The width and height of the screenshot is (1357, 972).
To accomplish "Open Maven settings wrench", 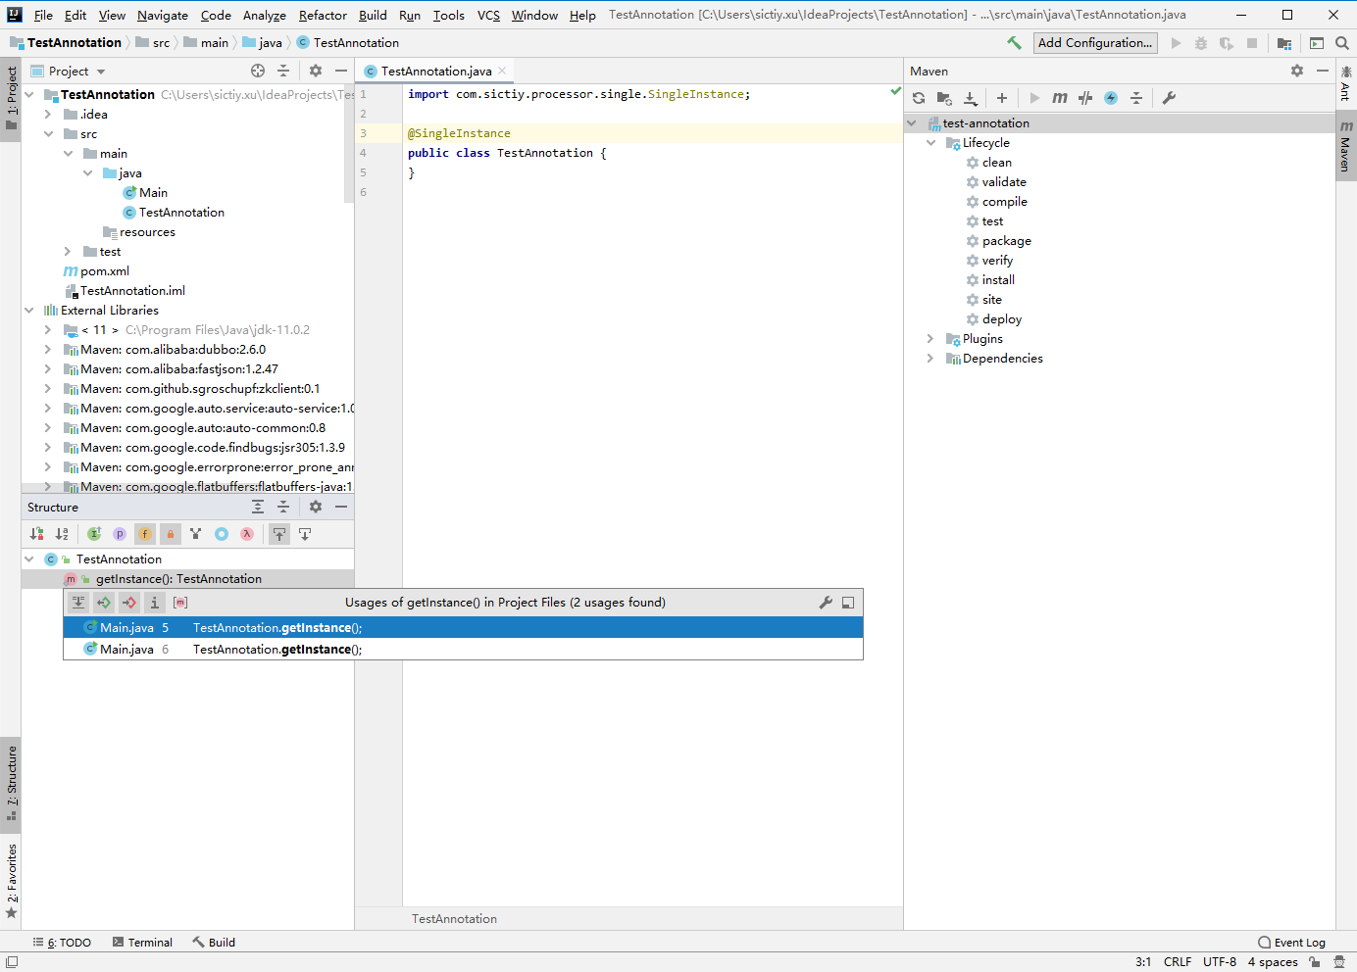I will (1169, 98).
